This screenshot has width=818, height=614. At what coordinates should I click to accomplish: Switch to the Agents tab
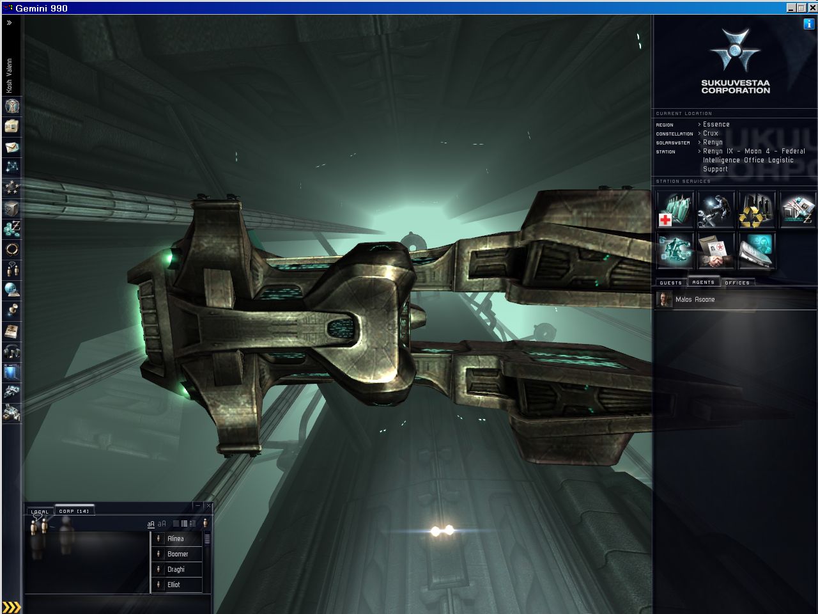703,282
